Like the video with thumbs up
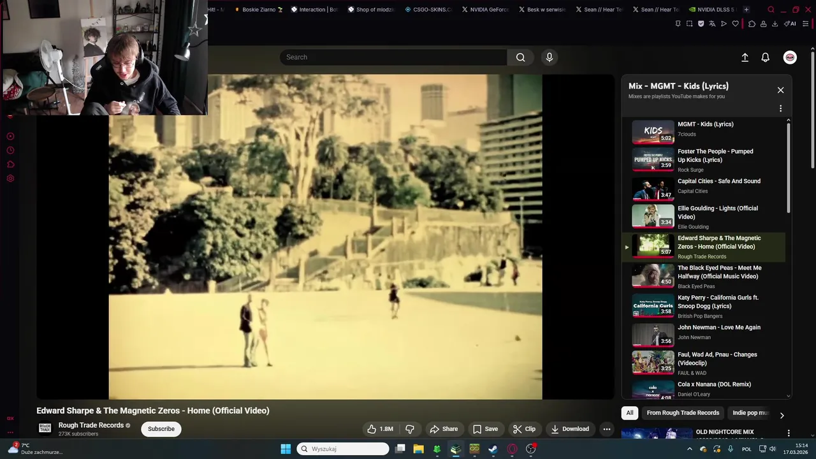Image resolution: width=816 pixels, height=459 pixels. click(x=380, y=429)
